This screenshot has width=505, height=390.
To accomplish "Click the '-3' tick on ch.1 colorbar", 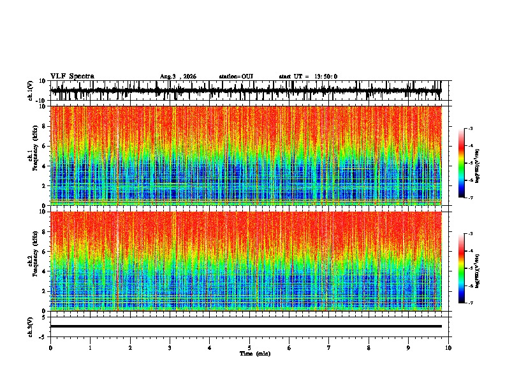I will (x=470, y=128).
